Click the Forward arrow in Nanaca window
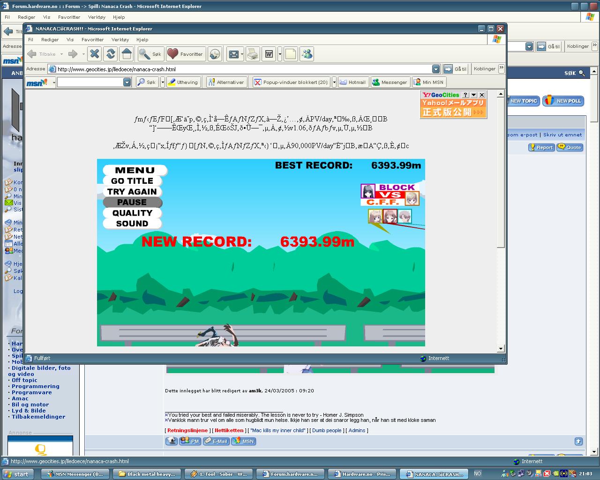Image resolution: width=600 pixels, height=480 pixels. 73,54
